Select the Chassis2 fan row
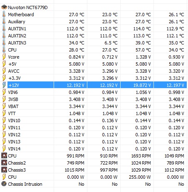 tap(94, 163)
